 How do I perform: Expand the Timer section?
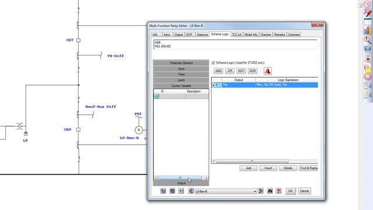pos(181,74)
